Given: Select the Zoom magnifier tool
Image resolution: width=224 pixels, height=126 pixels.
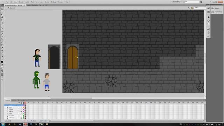Looking at the screenshot, I should coord(2,56).
